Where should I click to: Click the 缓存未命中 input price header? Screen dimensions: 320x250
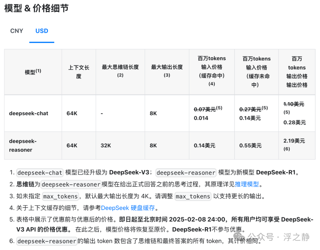(x=257, y=72)
